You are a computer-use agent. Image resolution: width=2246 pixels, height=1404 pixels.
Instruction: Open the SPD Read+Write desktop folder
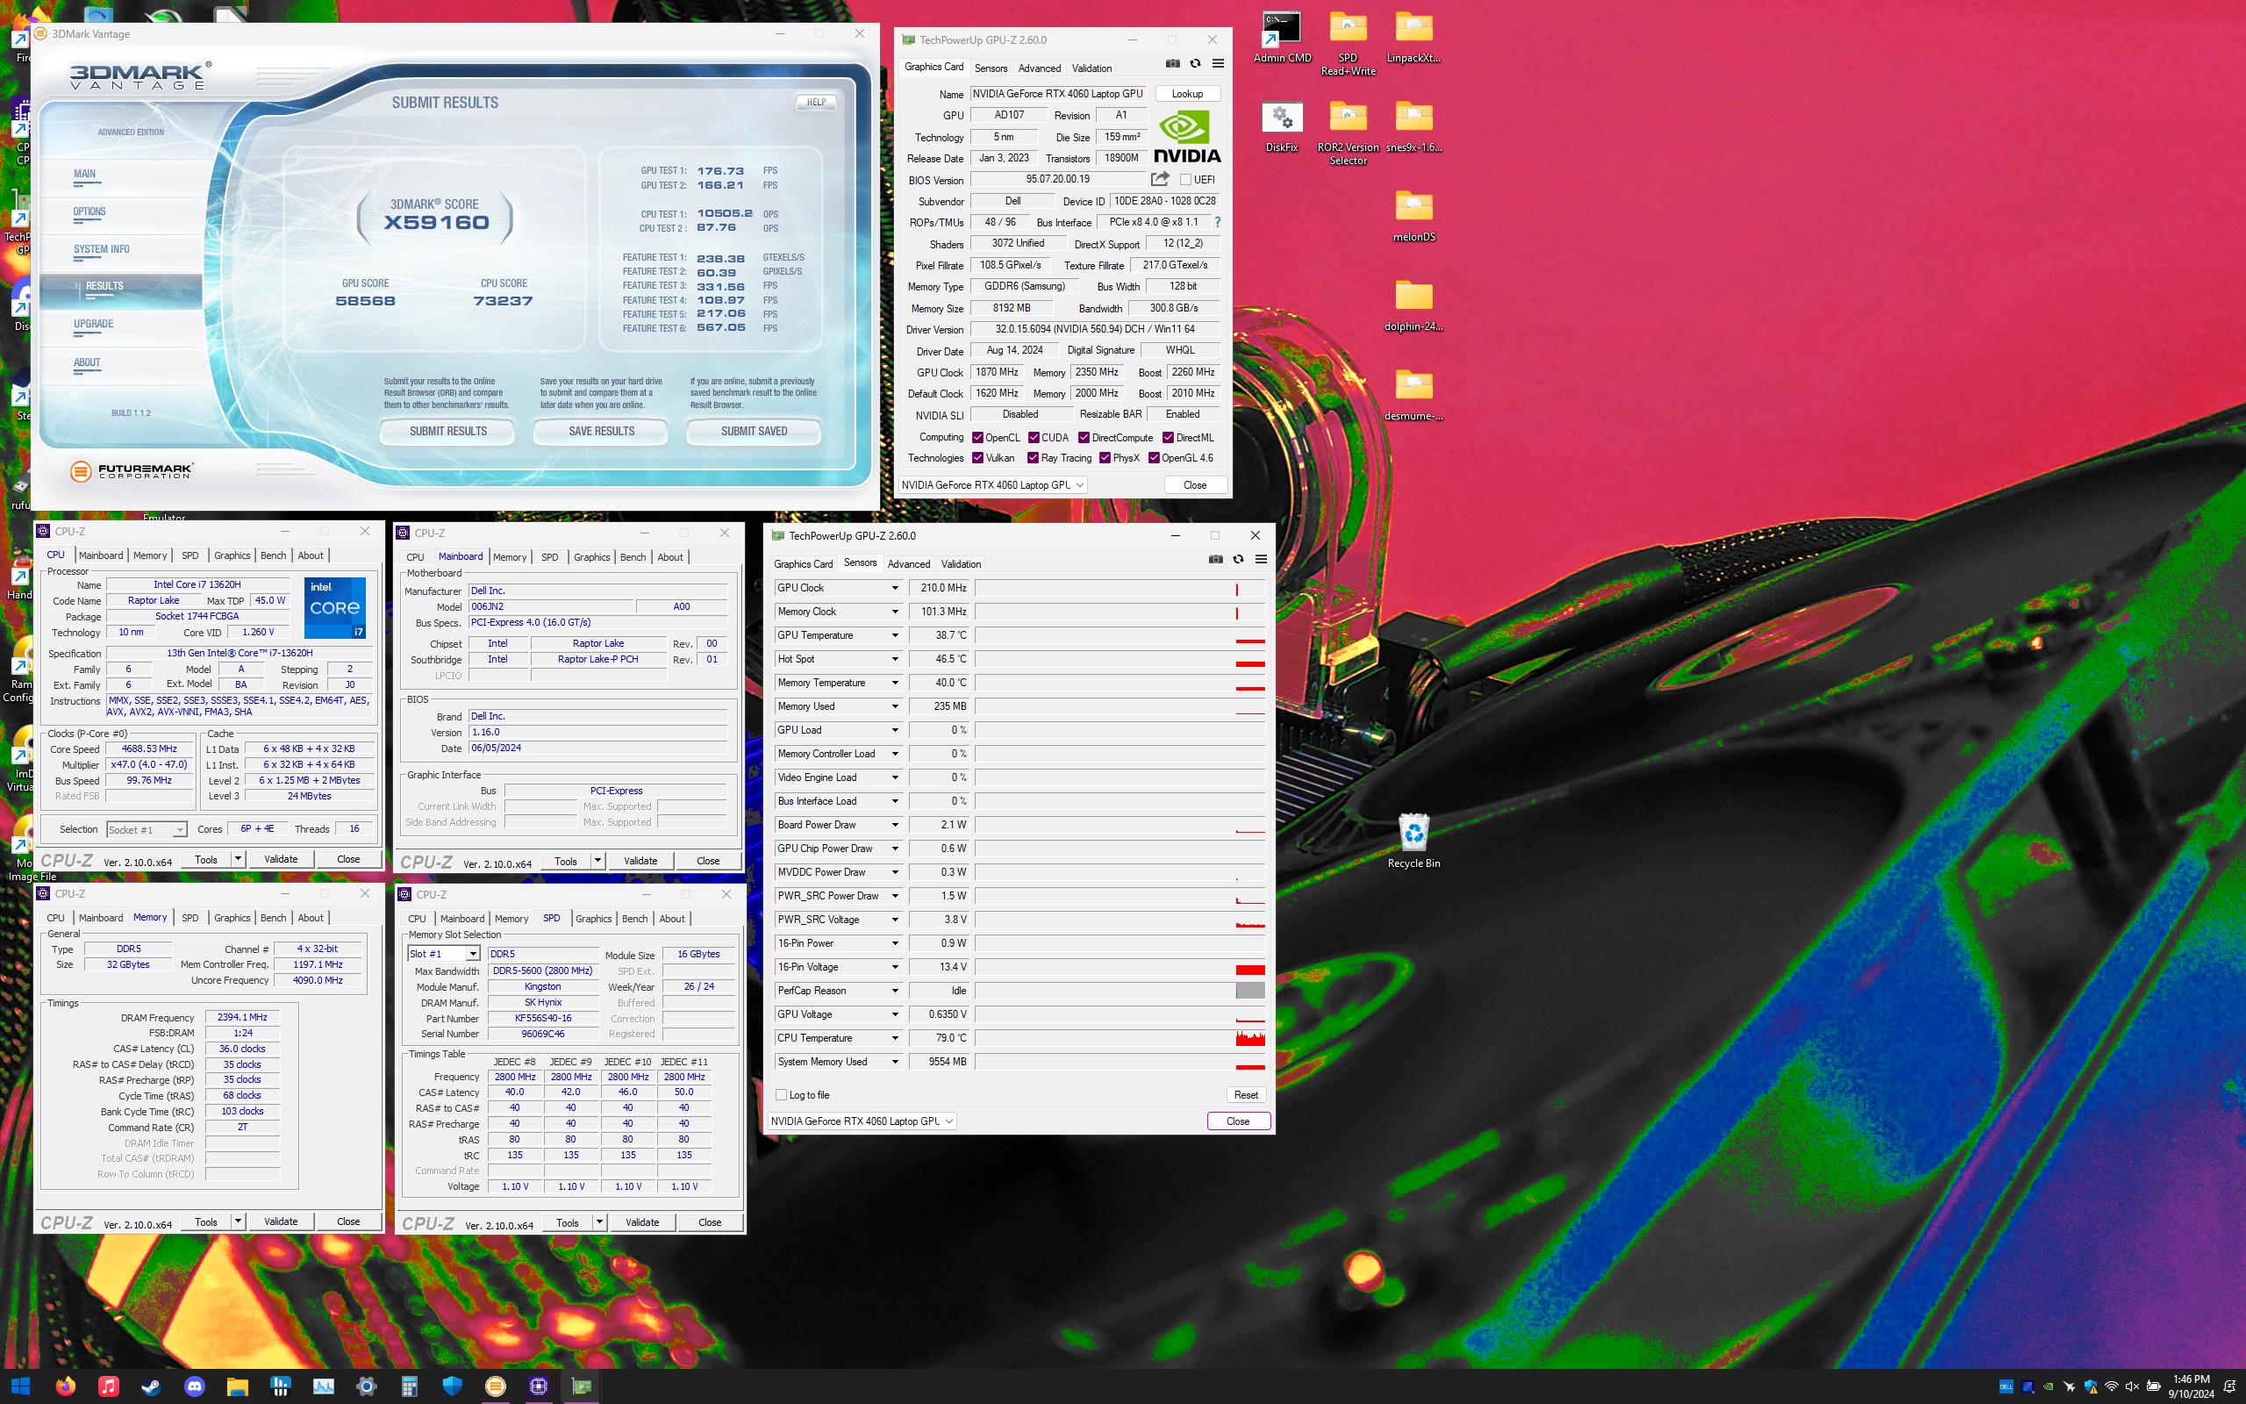tap(1348, 44)
